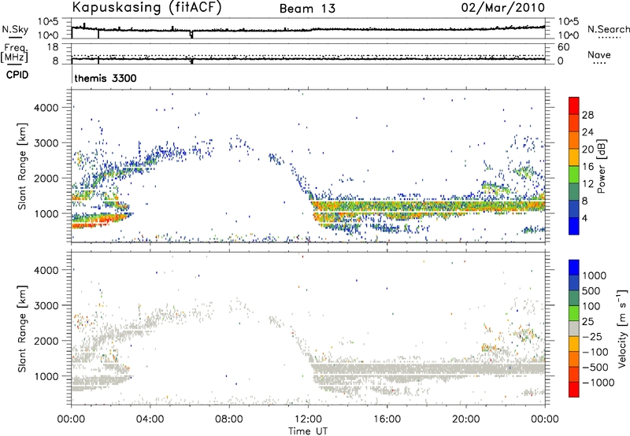Viewport: 630px width, 436px height.
Task: Pick the yellow segment of Power color bar
Action: [574, 157]
